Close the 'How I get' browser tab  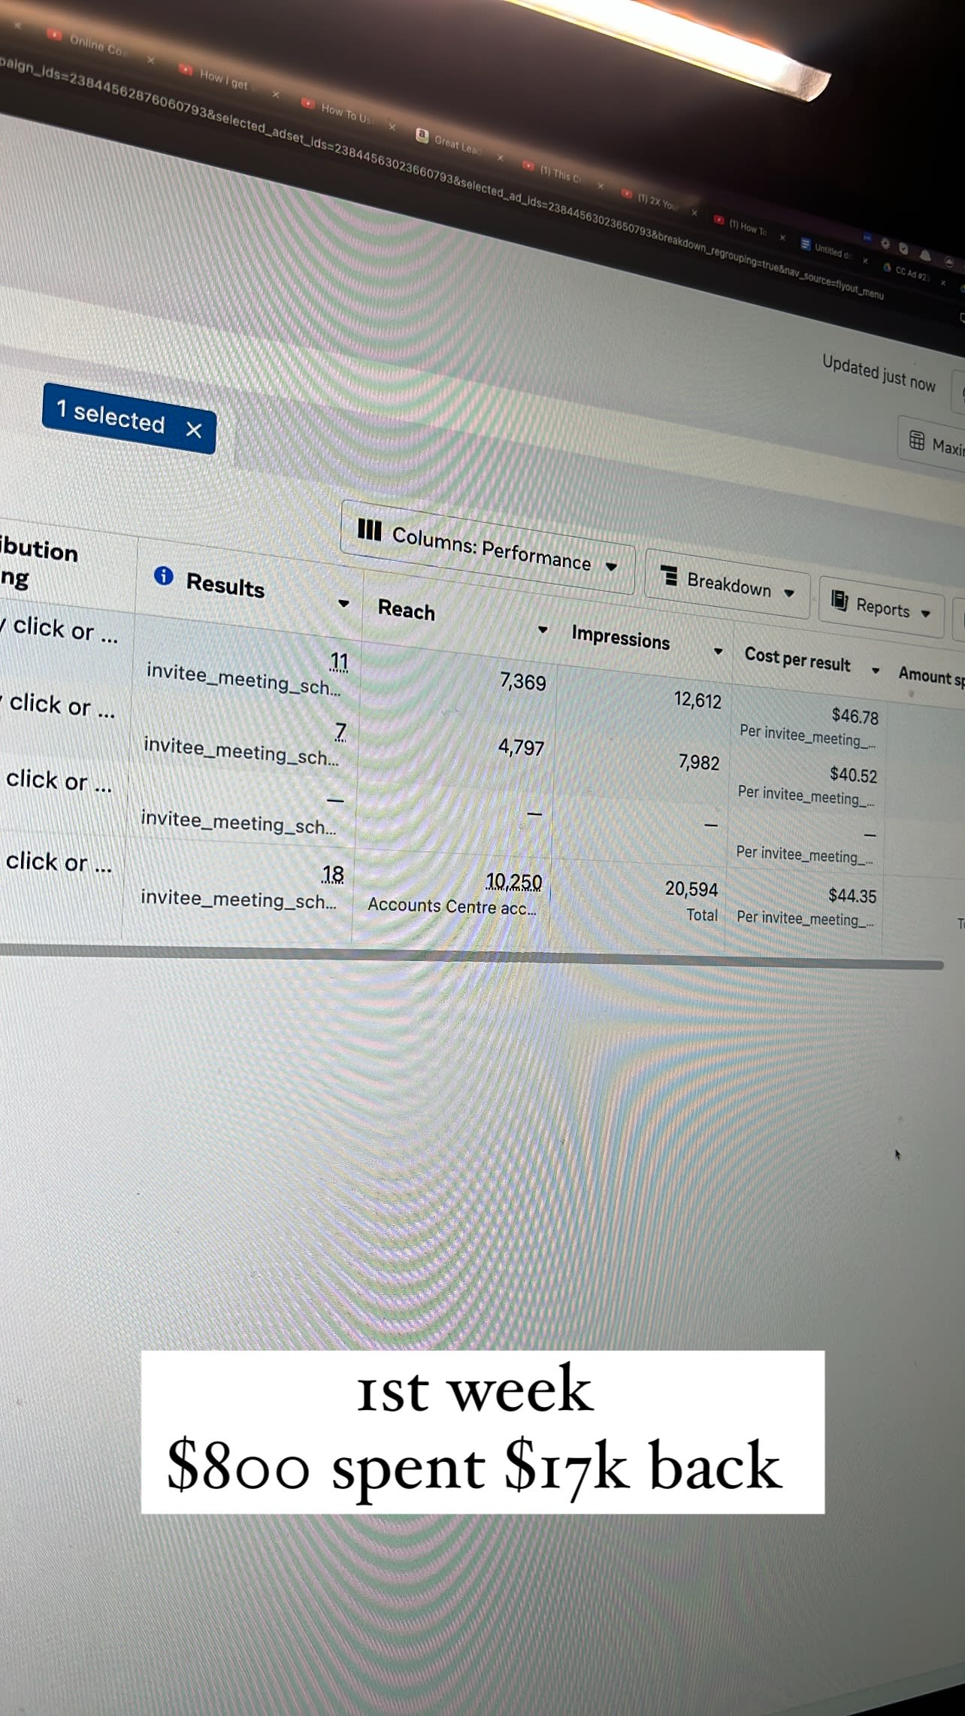point(276,95)
